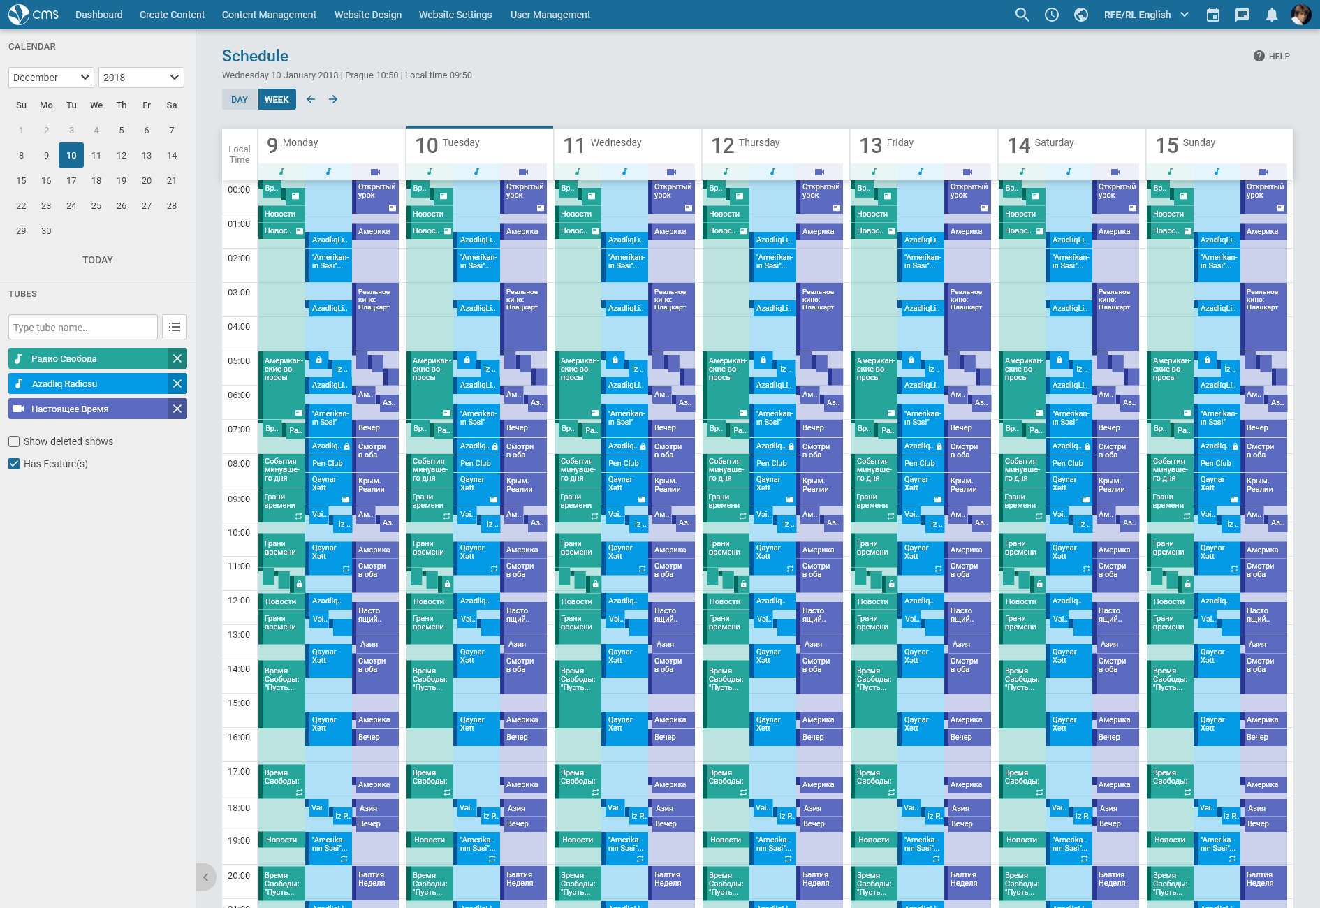Remove the Azadliq Radiosu tube

click(x=177, y=383)
